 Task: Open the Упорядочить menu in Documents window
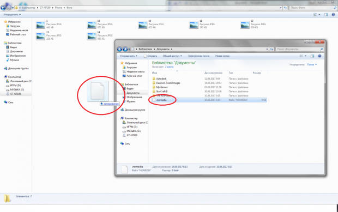[129, 56]
